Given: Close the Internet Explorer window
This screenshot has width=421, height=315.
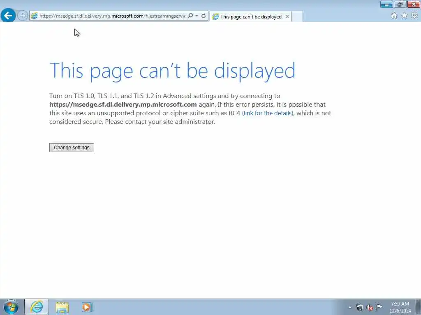Looking at the screenshot, I should [x=414, y=4].
